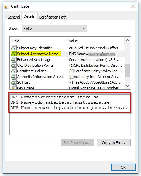Switch to the General tab
141x176 pixels.
(x=14, y=17)
